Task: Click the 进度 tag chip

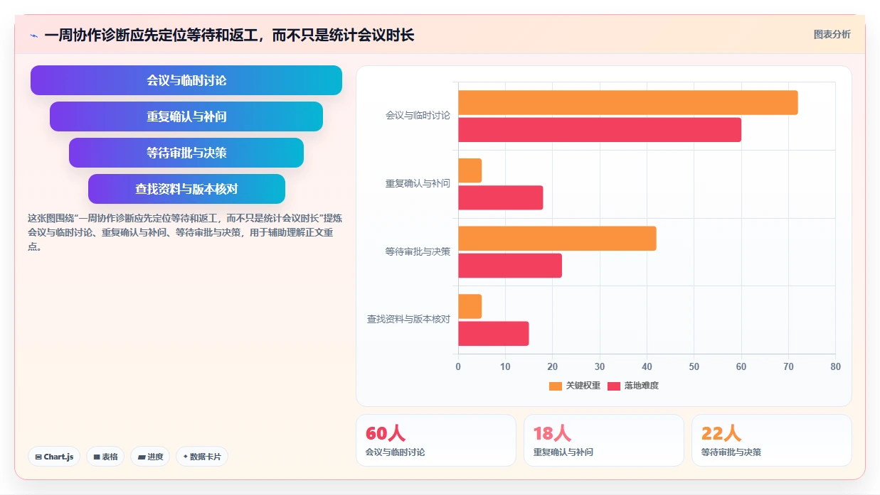Action: coord(150,457)
